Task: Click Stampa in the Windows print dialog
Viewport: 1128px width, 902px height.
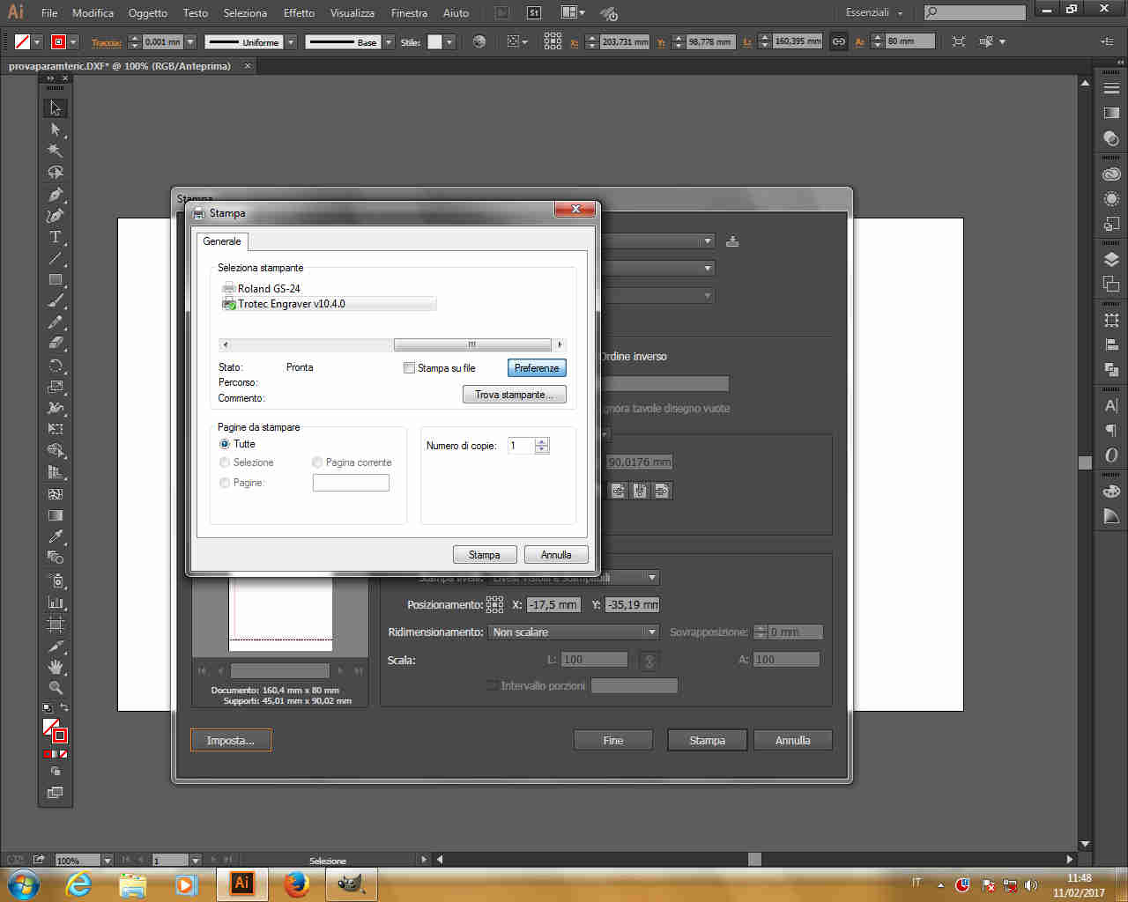Action: pyautogui.click(x=485, y=555)
